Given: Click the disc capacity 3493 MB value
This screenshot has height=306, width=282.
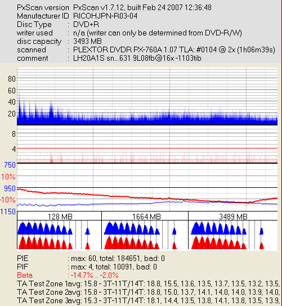Looking at the screenshot, I should pyautogui.click(x=87, y=42).
